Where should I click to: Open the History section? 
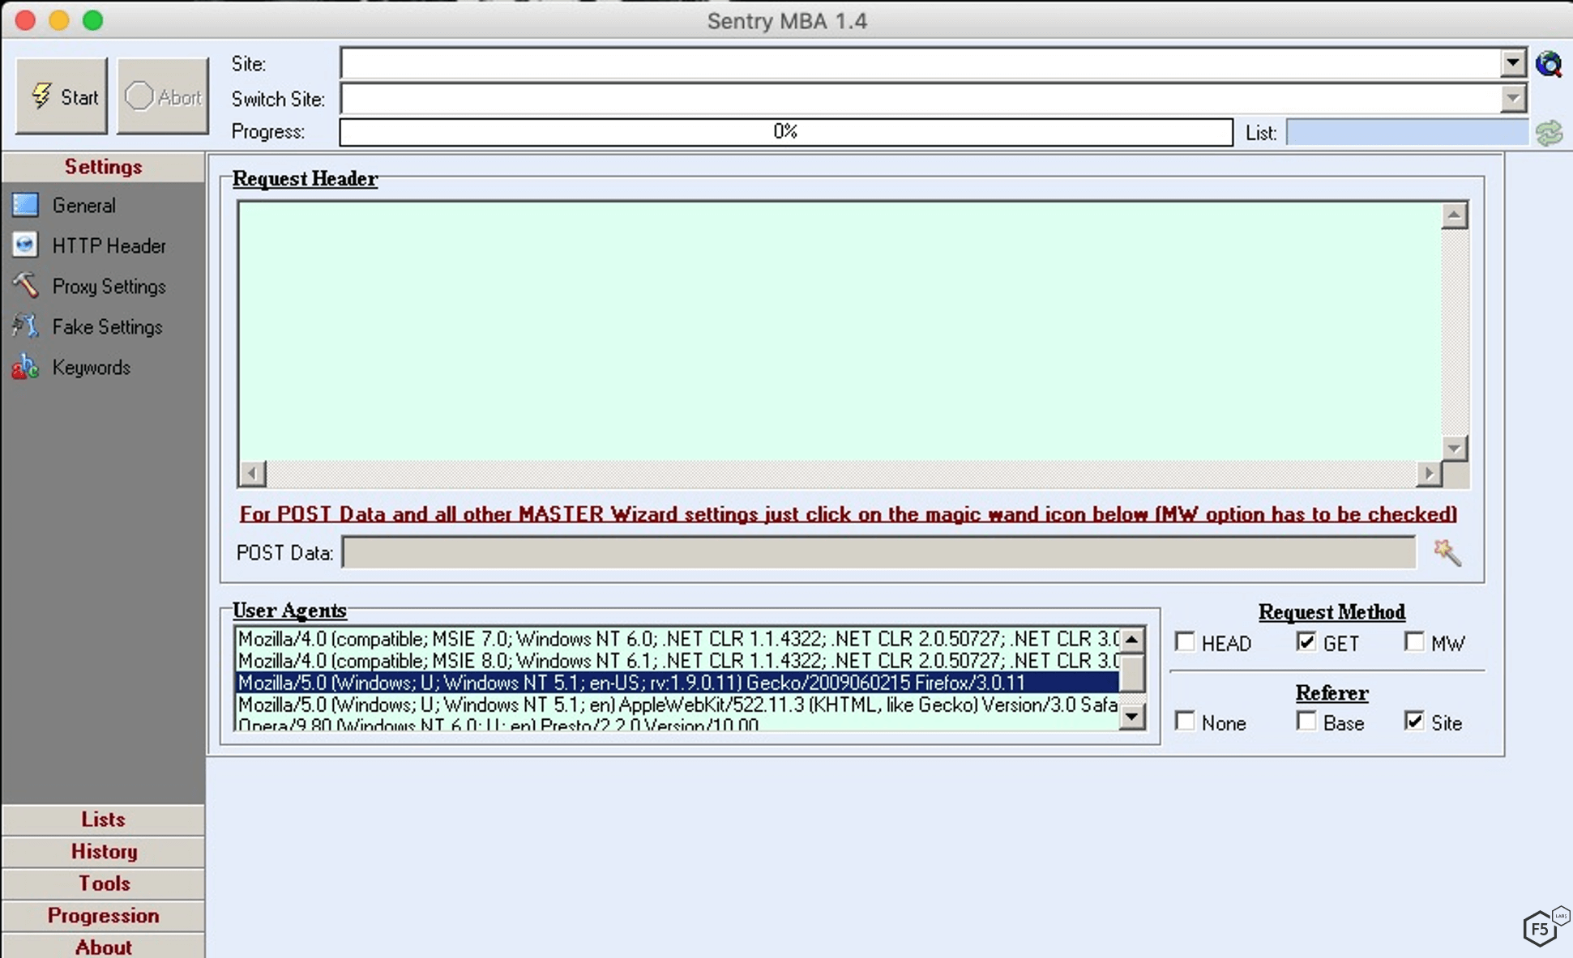tap(103, 851)
